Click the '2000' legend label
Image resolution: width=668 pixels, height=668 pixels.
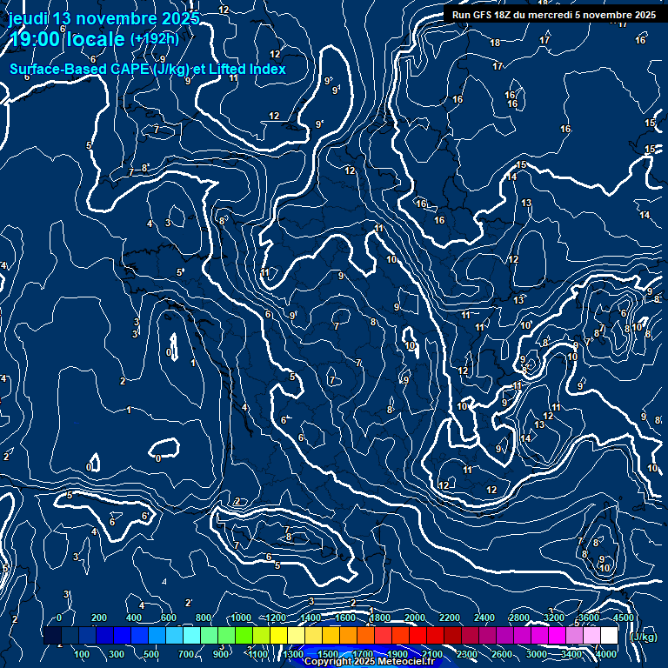[415, 618]
